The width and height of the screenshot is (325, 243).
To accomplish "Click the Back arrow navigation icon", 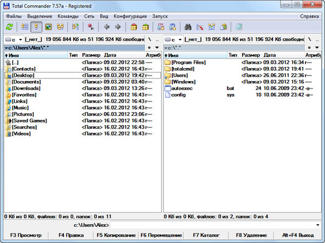I will 106,26.
